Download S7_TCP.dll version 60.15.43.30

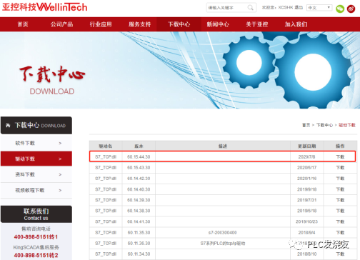[x=340, y=168]
